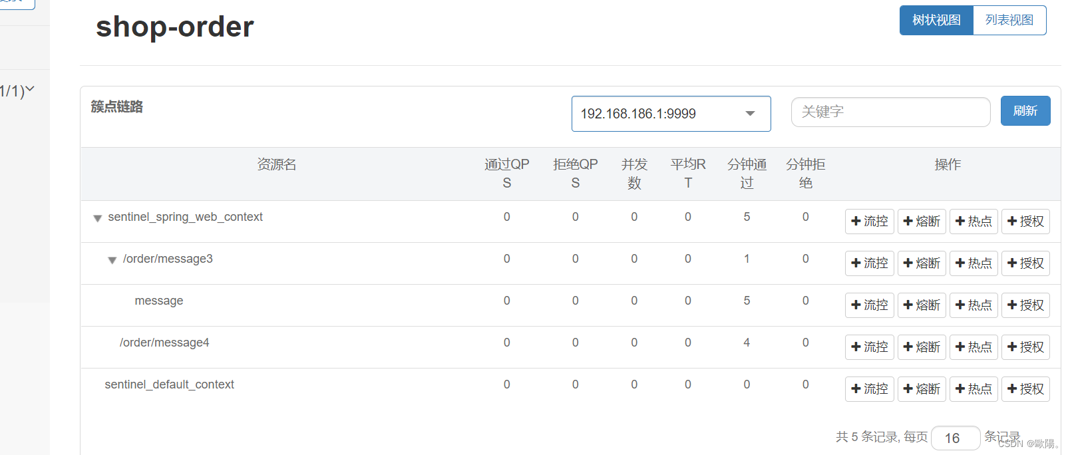Add 熔断 rule for /order/message4
Image resolution: width=1068 pixels, height=455 pixels.
[922, 347]
